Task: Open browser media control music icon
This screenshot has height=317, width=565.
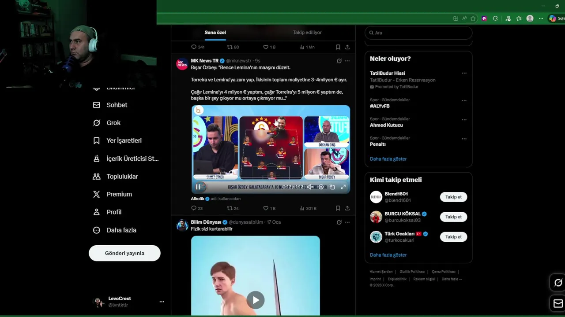Action: 508,18
